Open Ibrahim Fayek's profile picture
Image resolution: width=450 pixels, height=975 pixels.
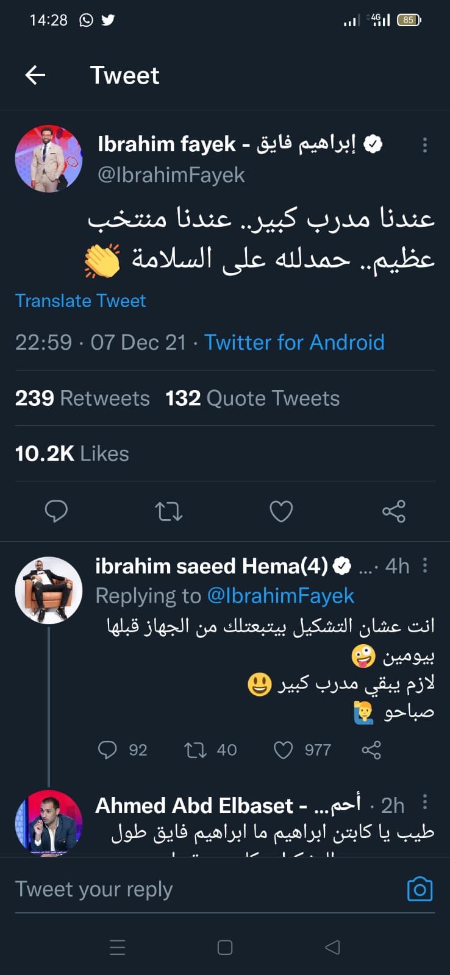pos(49,159)
